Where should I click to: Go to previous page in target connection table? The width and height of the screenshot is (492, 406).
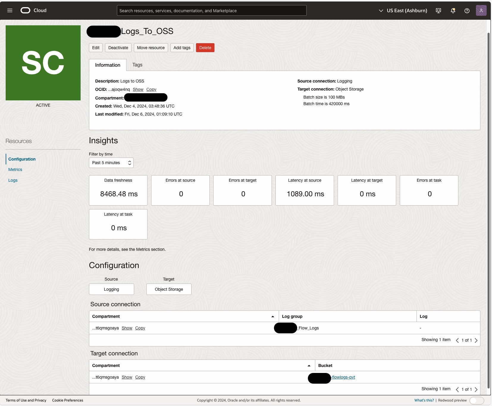[x=457, y=389]
